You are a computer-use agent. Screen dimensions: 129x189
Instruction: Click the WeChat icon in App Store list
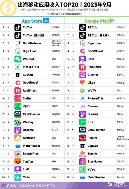(x=18, y=59)
